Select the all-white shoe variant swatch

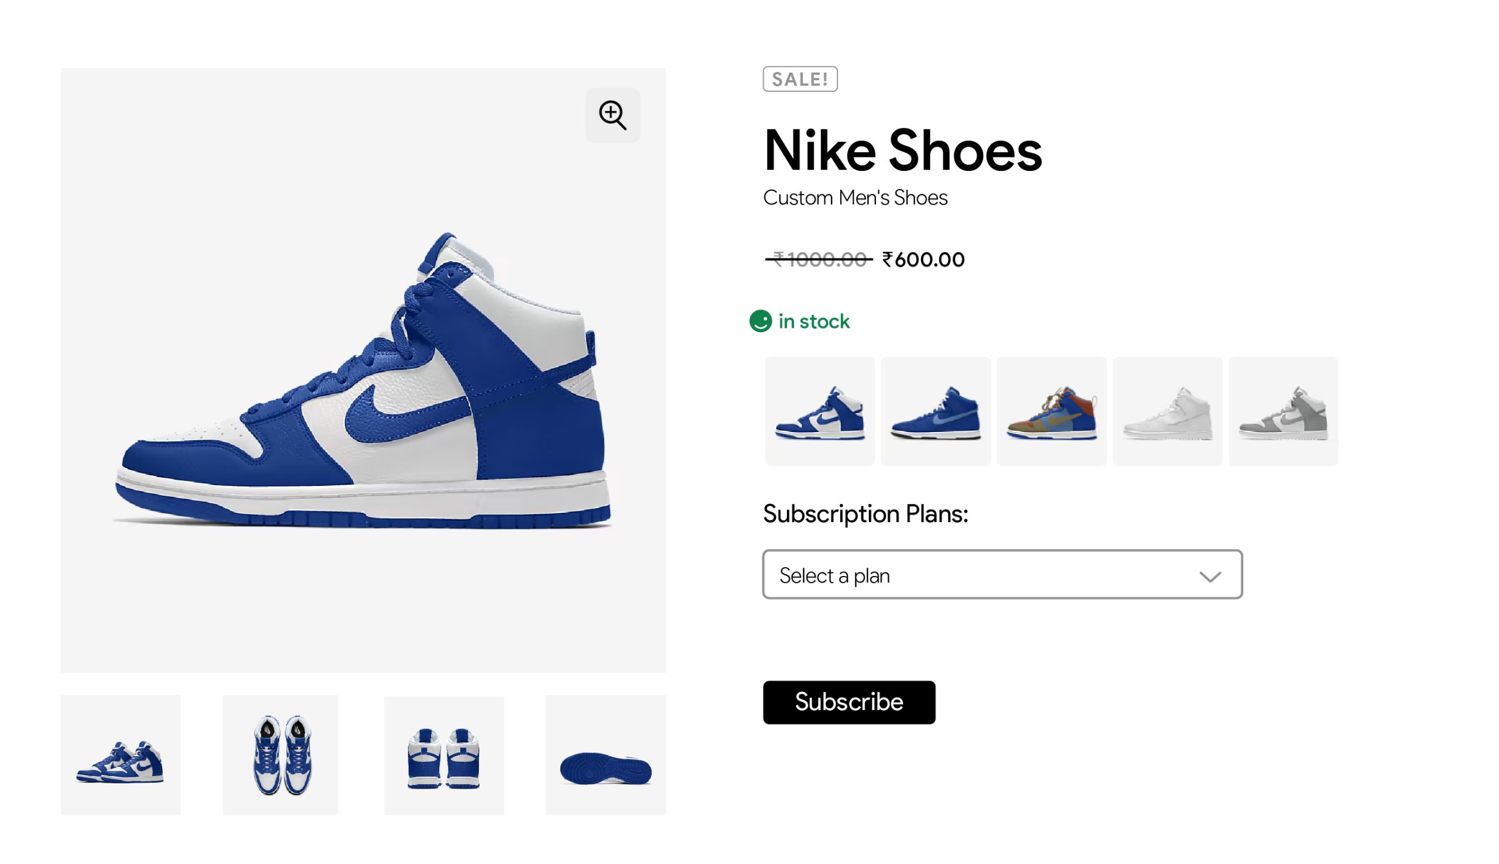pyautogui.click(x=1166, y=412)
